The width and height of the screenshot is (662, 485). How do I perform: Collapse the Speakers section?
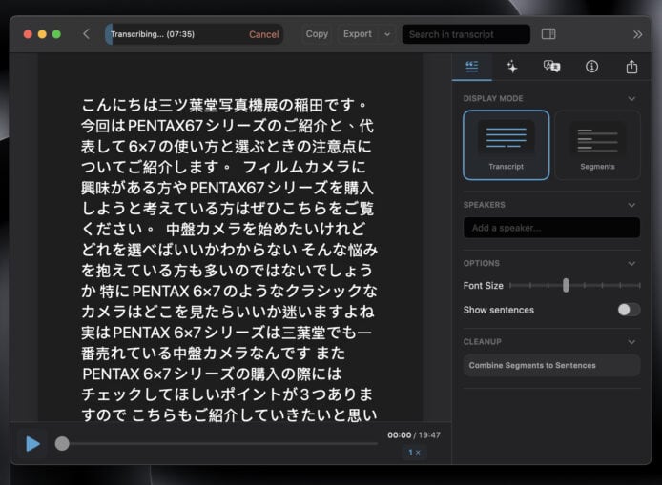point(631,205)
